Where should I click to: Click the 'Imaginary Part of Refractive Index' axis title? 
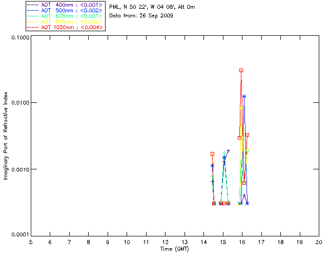(x=6, y=136)
